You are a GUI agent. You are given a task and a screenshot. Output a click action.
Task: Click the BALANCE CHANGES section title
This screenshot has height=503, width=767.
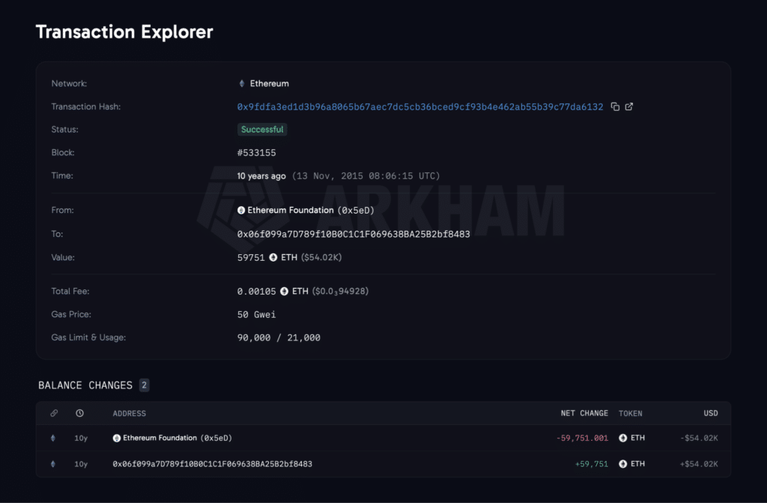pos(85,385)
